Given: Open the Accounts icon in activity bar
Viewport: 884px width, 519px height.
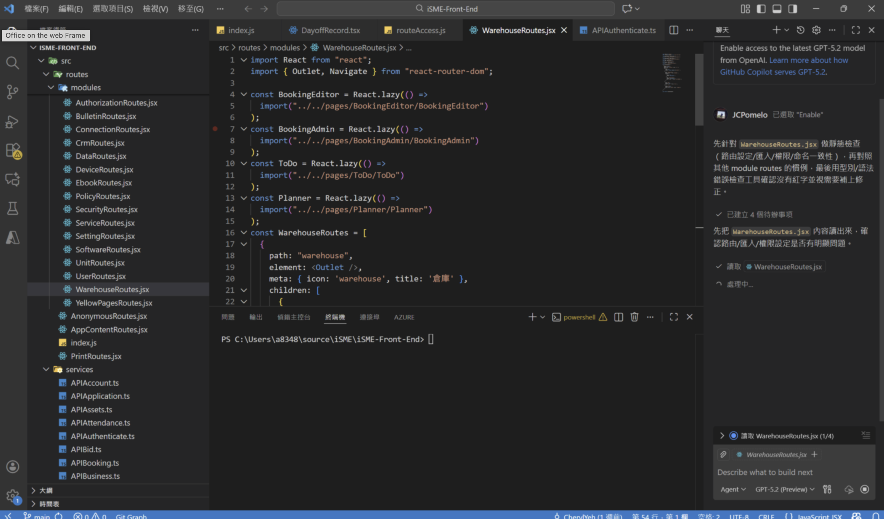Looking at the screenshot, I should 13,467.
